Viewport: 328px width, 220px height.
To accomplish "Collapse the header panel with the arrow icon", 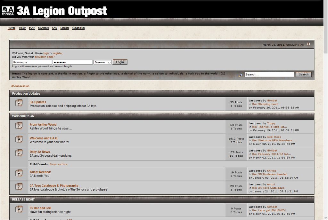I will (308, 44).
